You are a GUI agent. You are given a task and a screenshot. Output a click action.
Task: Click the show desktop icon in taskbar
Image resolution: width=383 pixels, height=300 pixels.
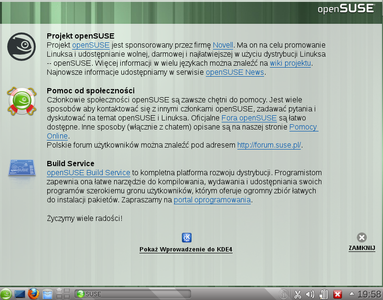point(20,294)
